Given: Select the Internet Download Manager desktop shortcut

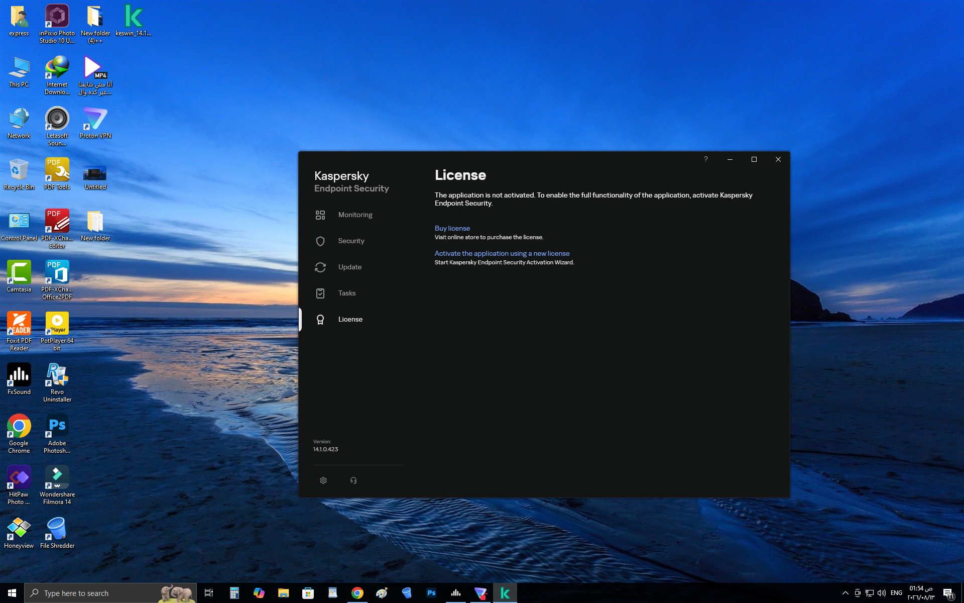Looking at the screenshot, I should [x=57, y=75].
